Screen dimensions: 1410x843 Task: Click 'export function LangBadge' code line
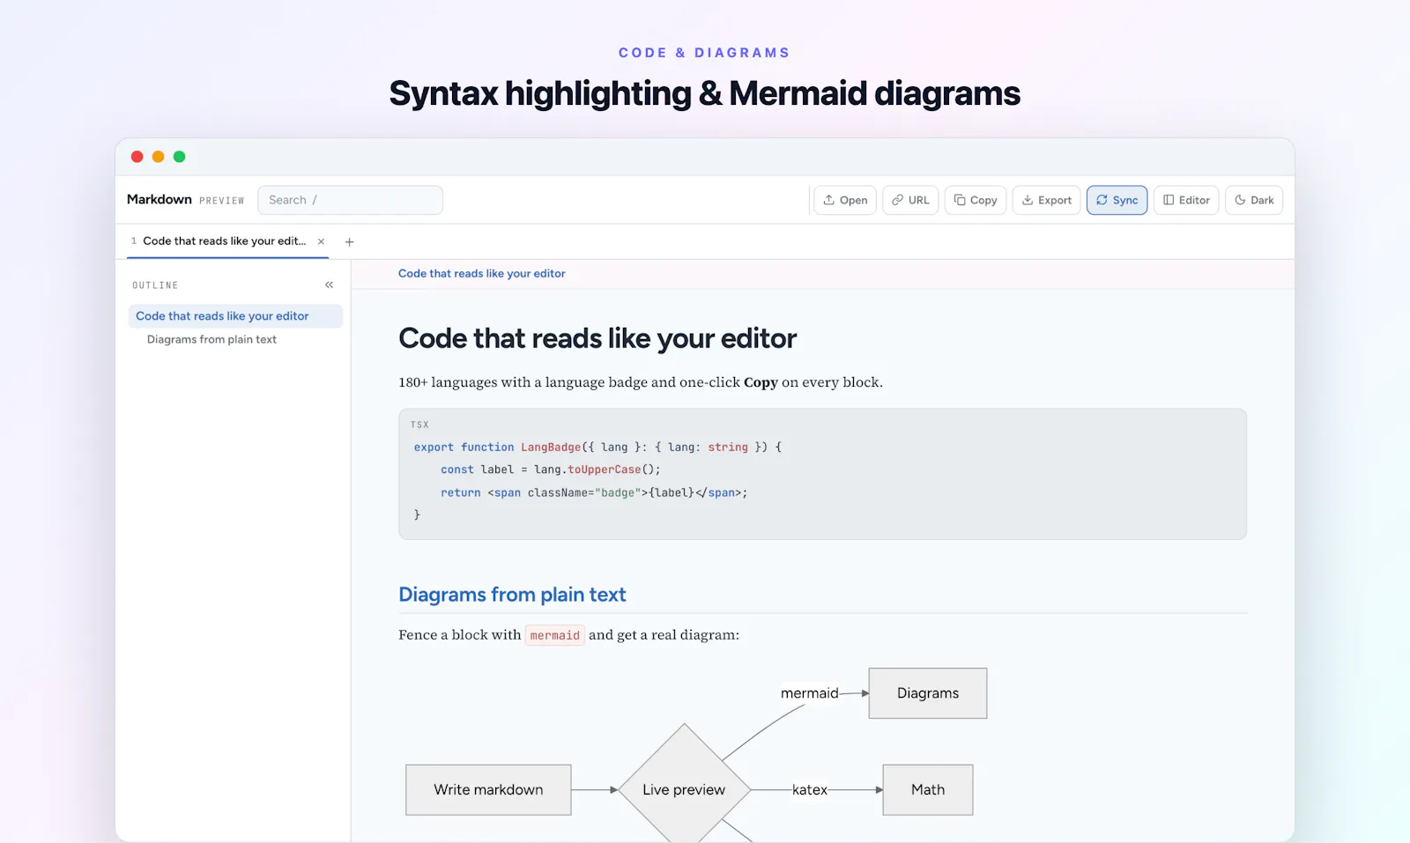click(x=597, y=447)
